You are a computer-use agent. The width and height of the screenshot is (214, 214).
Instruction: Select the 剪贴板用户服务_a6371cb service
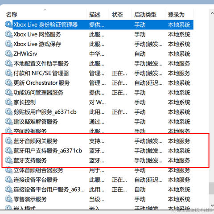45,112
